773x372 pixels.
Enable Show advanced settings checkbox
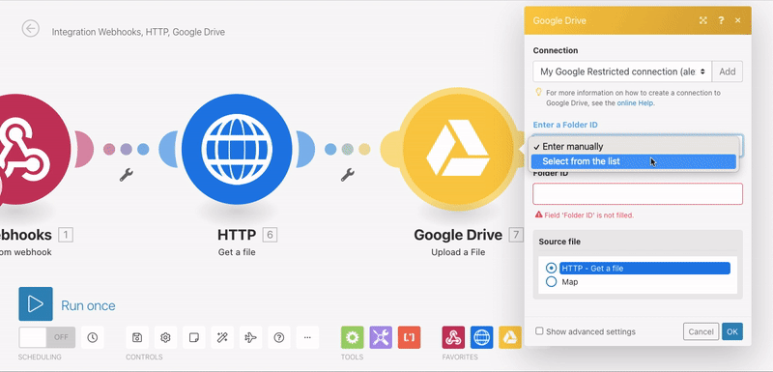(x=539, y=331)
